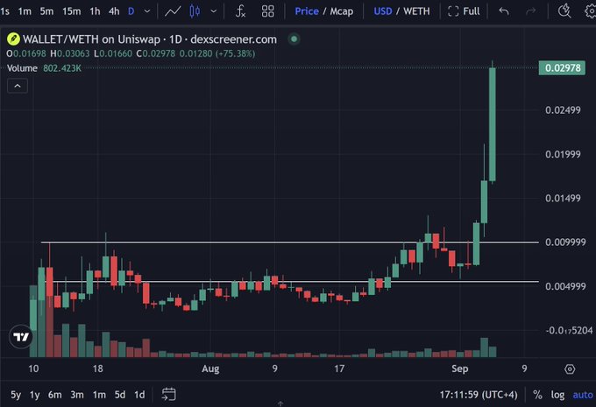
Task: Redo last chart action
Action: point(530,11)
